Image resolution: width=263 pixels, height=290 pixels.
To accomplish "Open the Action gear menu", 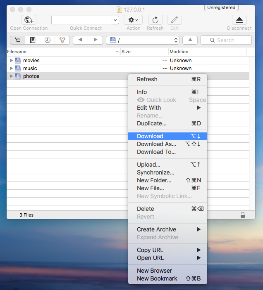I will point(133,20).
